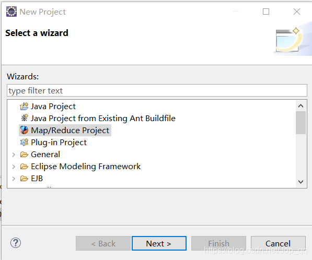Click the Cancel button
The width and height of the screenshot is (312, 260).
(278, 243)
